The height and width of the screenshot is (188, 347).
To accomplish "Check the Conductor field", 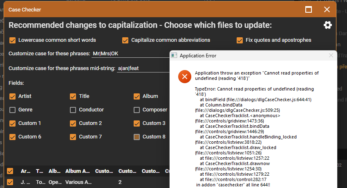I will (73, 110).
